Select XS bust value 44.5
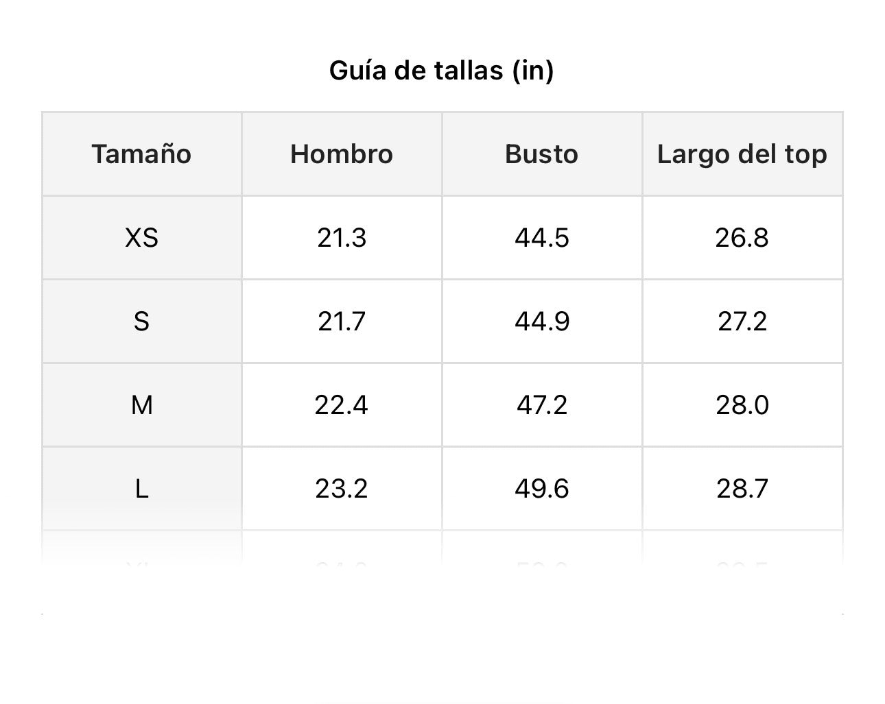The height and width of the screenshot is (704, 885). pos(541,238)
